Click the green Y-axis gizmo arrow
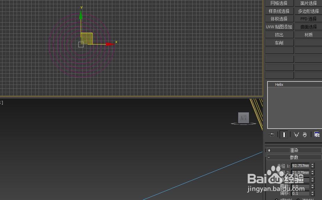The height and width of the screenshot is (200, 322). point(81,15)
